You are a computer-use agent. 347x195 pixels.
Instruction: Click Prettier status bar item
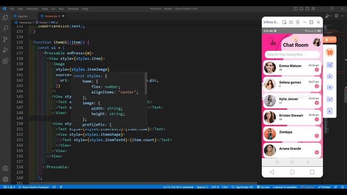pyautogui.click(x=324, y=187)
